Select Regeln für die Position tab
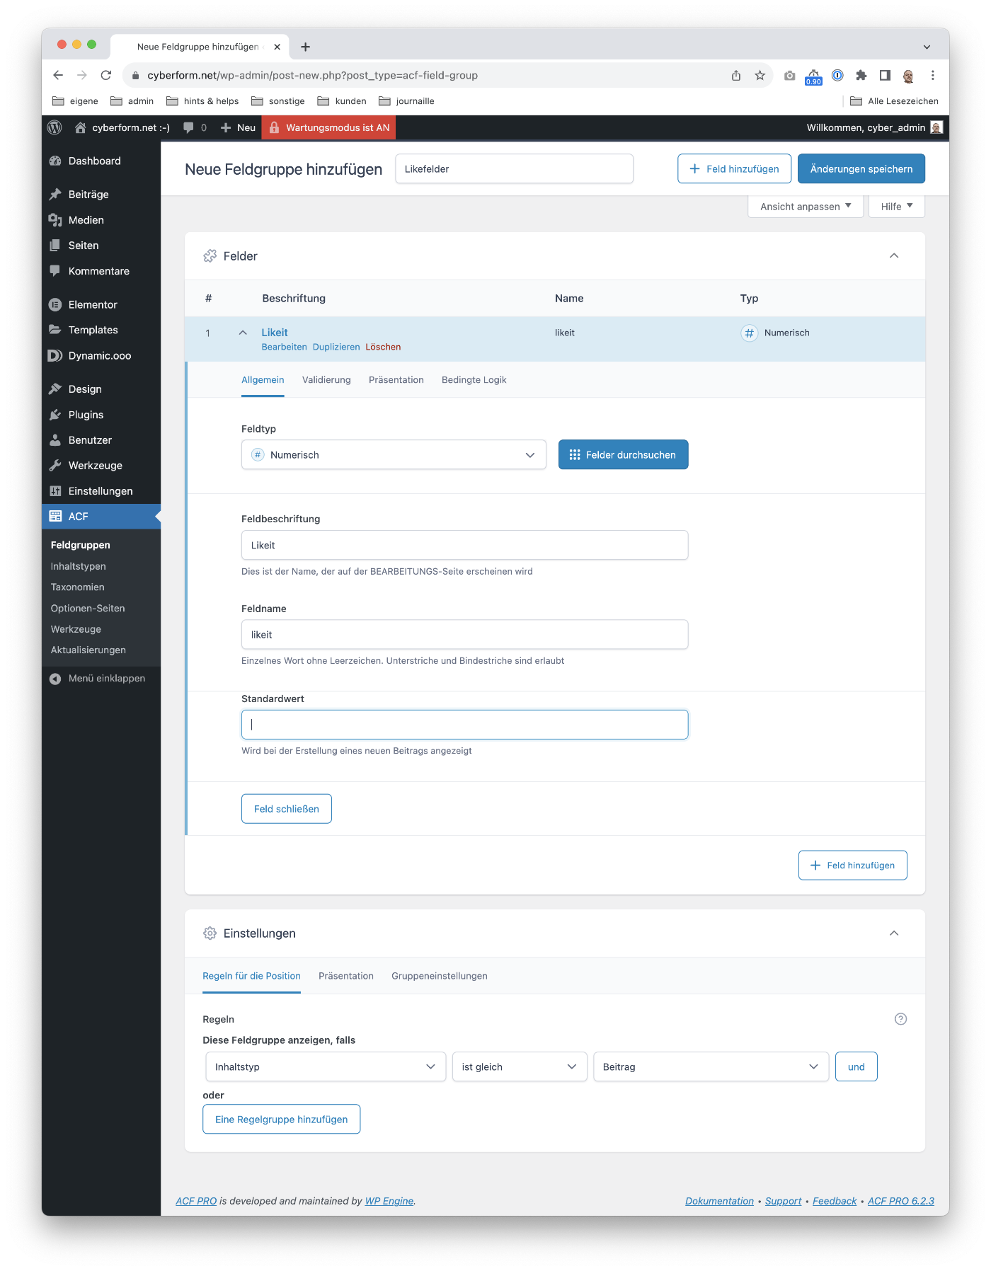This screenshot has height=1271, width=991. [251, 976]
